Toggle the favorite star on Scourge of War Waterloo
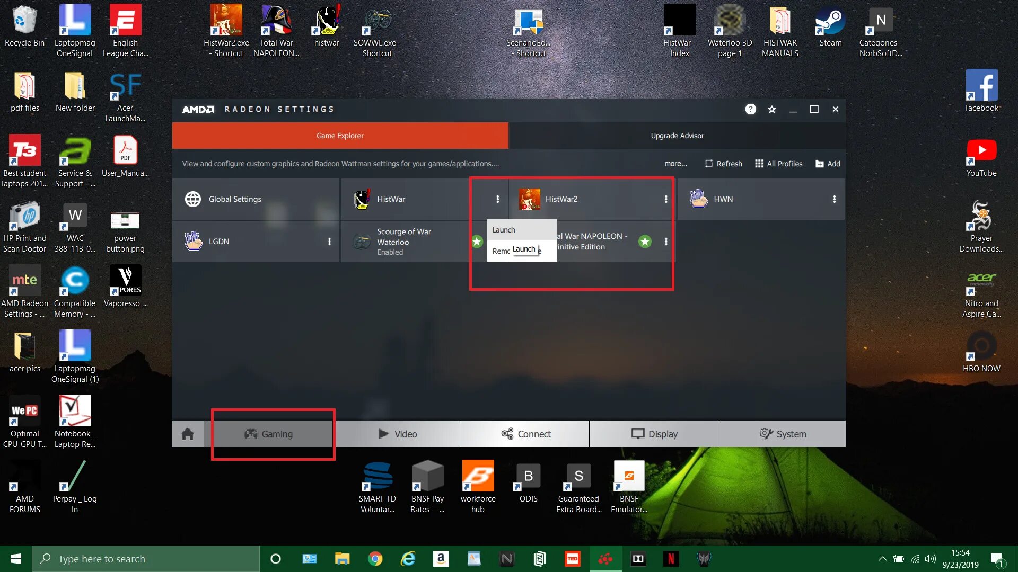 (x=476, y=241)
